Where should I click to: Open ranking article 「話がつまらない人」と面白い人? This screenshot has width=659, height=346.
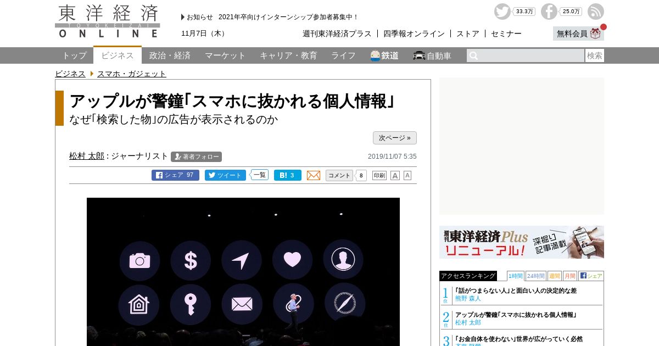pyautogui.click(x=516, y=291)
